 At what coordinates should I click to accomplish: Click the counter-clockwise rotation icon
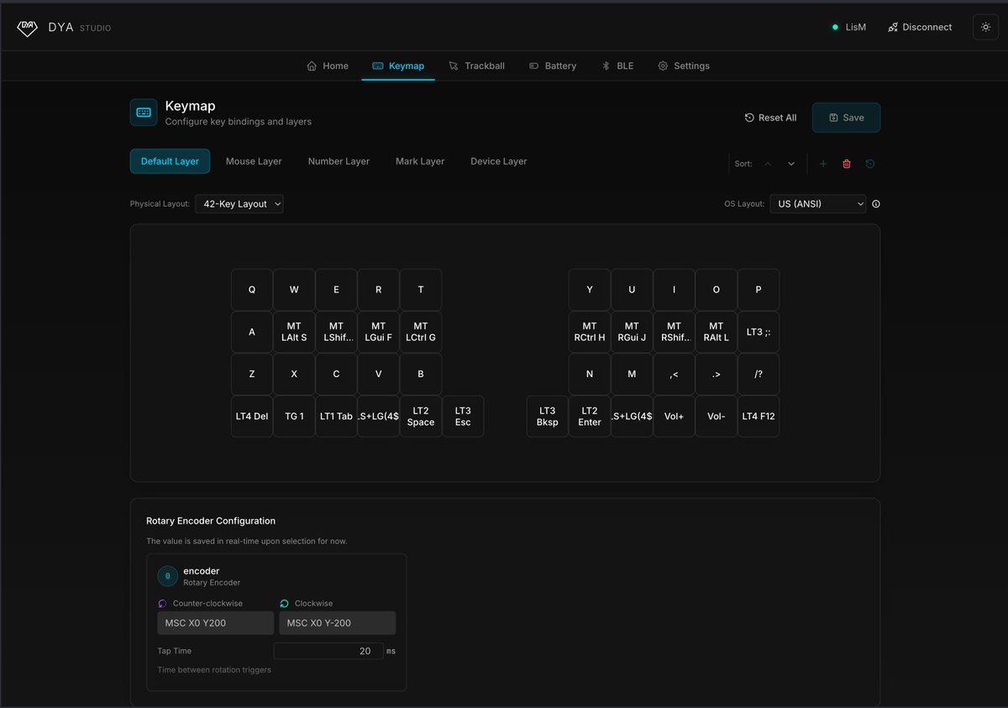click(x=163, y=604)
